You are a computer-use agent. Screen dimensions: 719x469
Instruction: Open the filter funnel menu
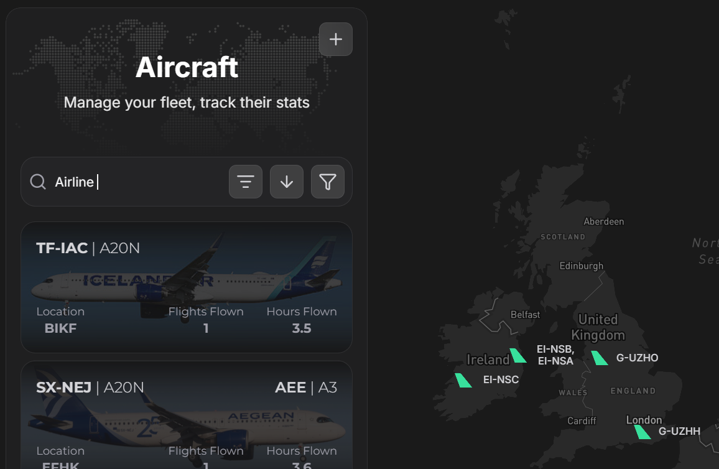point(327,182)
